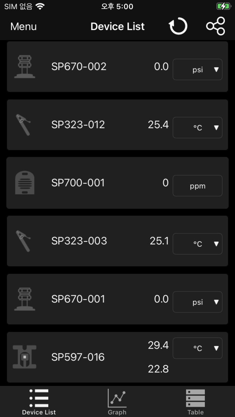Tap the pressure sensor icon beside SP670-002
Image resolution: width=235 pixels, height=417 pixels.
24,66
